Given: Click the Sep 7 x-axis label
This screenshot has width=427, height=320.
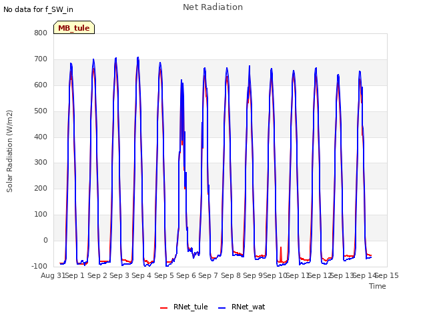Looking at the screenshot, I should coord(208,275).
